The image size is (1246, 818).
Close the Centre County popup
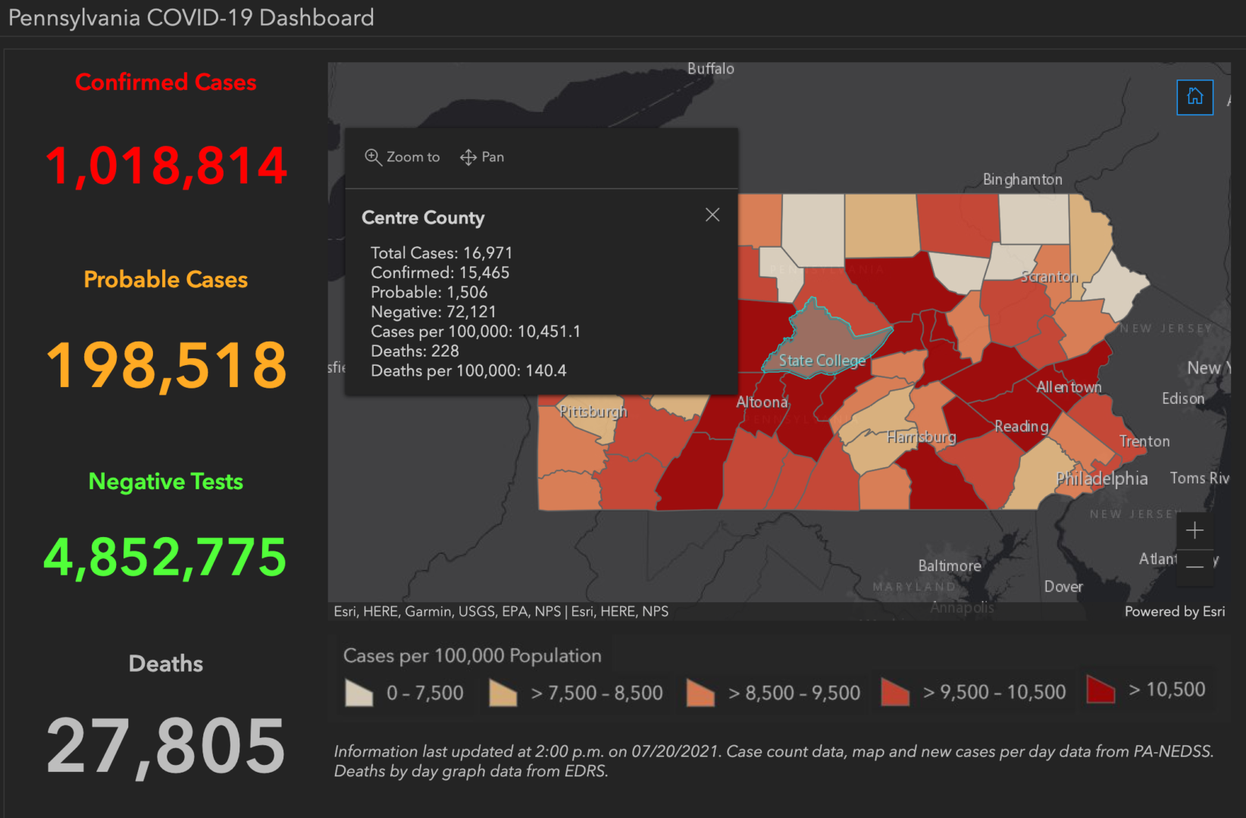(712, 215)
